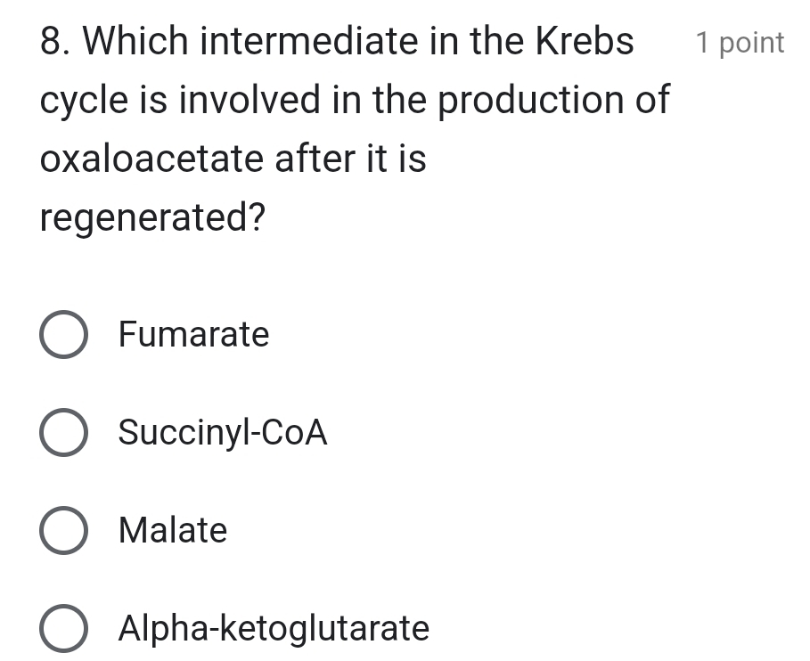Select the Fumarate radio button
The image size is (810, 661).
point(63,335)
